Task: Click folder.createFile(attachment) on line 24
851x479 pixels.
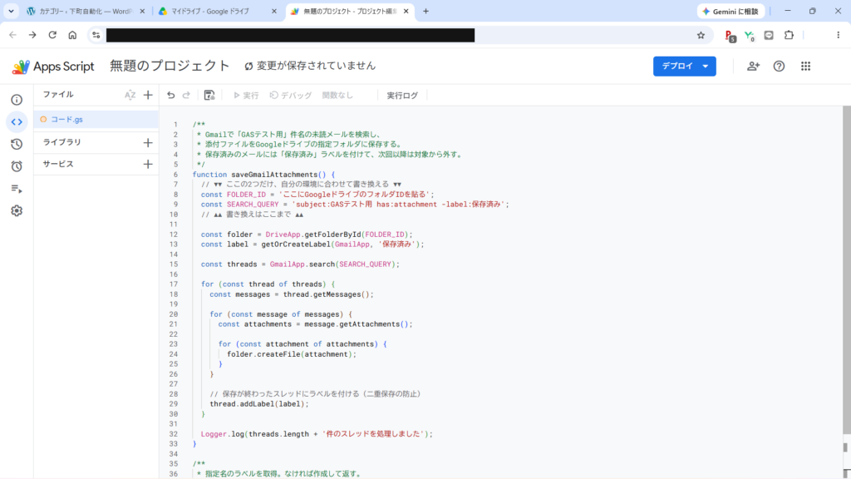Action: tap(292, 354)
